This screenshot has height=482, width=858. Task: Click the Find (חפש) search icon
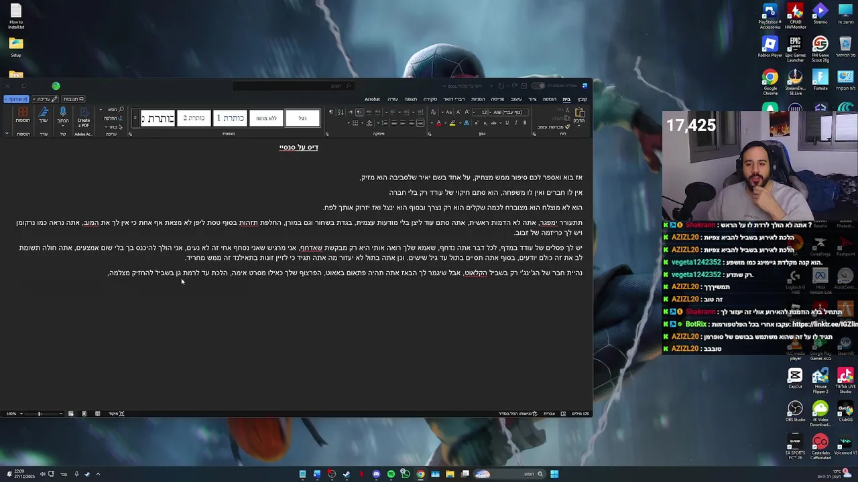coord(121,109)
